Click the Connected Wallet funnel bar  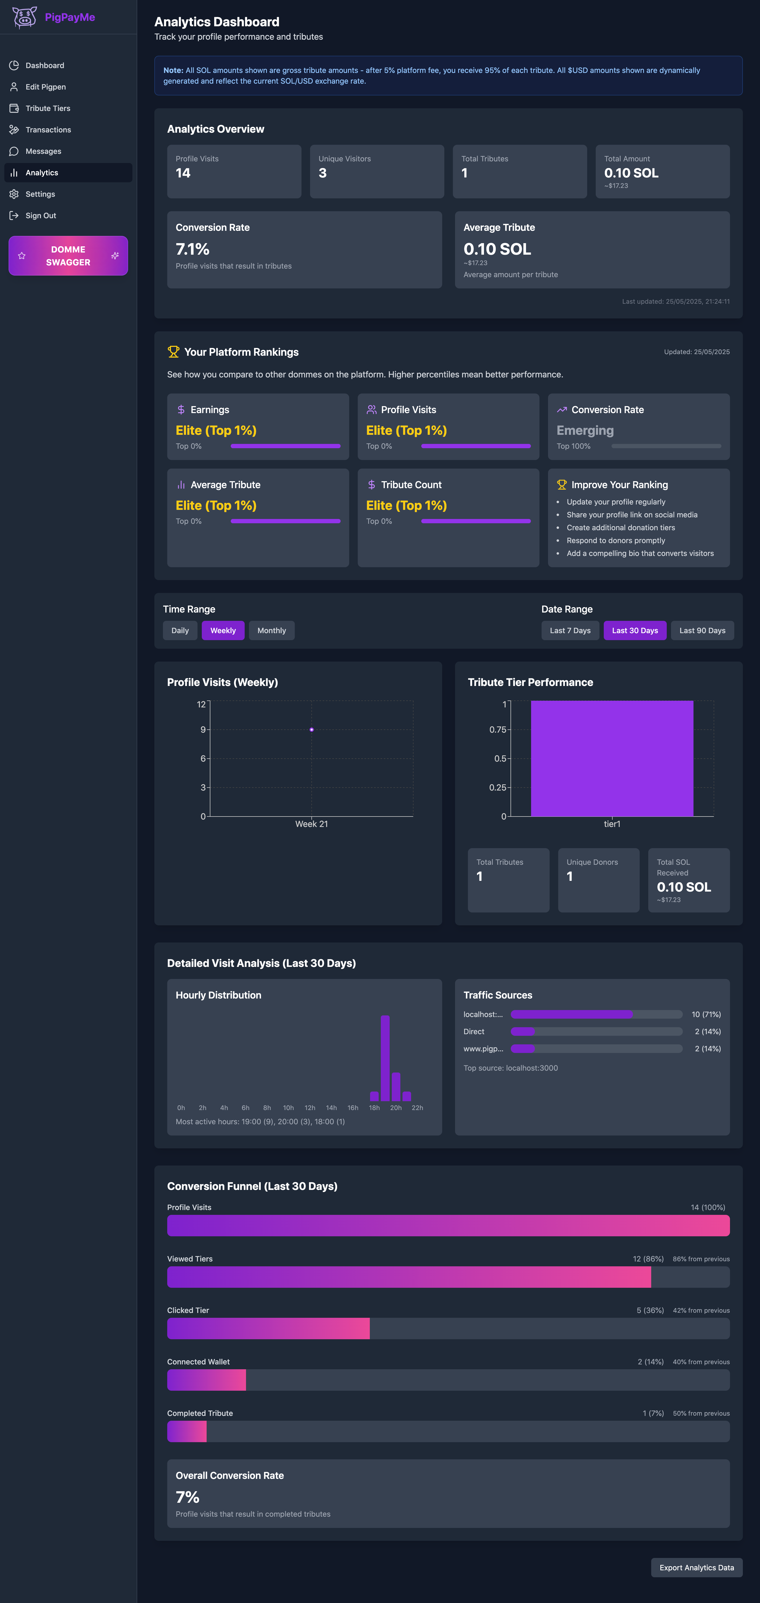pos(448,1380)
